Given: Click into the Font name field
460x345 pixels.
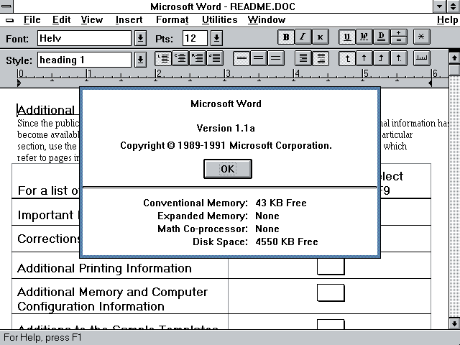Looking at the screenshot, I should point(84,38).
